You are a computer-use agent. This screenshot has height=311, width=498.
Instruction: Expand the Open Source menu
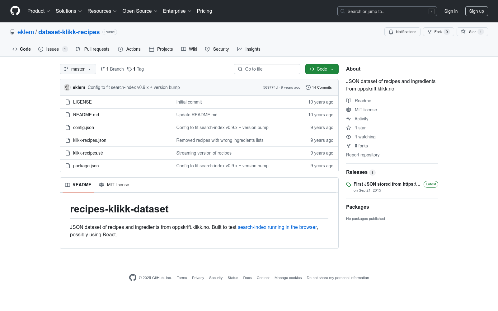pyautogui.click(x=140, y=11)
